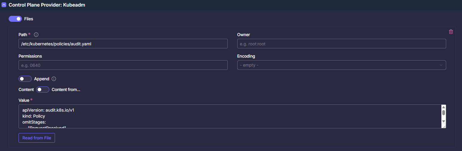The image size is (462, 151).
Task: Click the Control Plane Provider: Kubeadm header title
Action: pos(47,5)
